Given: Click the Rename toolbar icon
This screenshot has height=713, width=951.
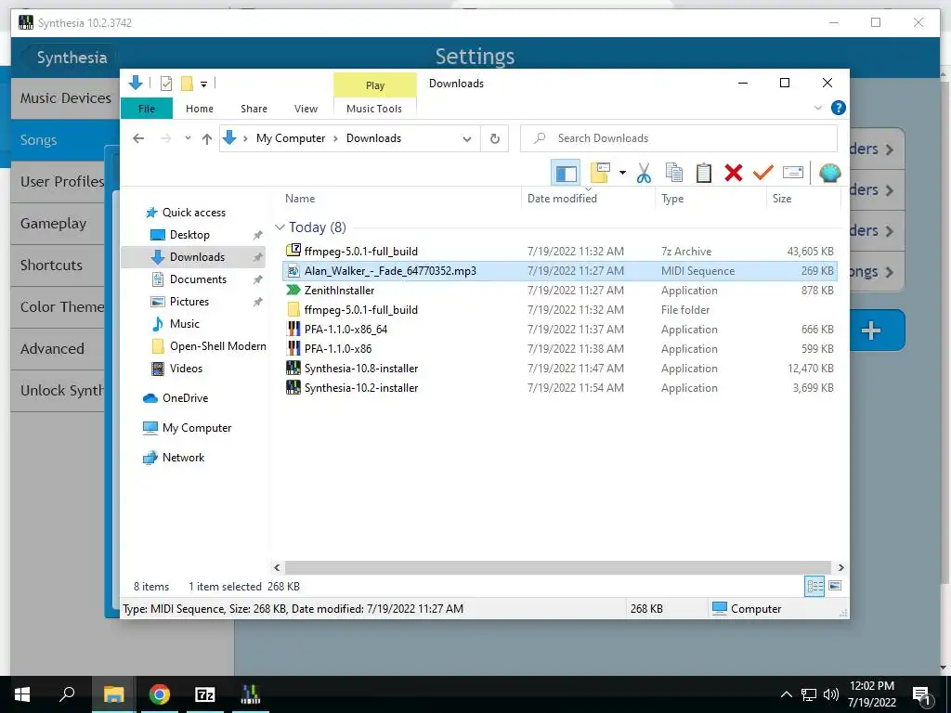Looking at the screenshot, I should 793,173.
